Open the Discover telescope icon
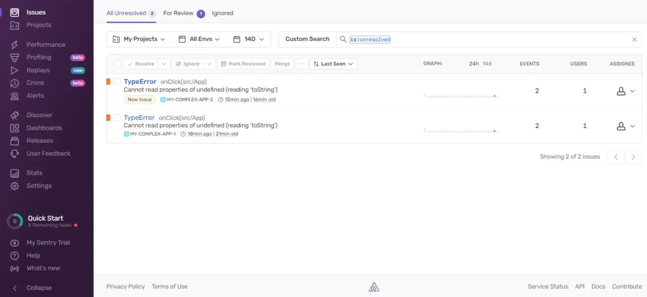This screenshot has height=297, width=647. pyautogui.click(x=15, y=115)
